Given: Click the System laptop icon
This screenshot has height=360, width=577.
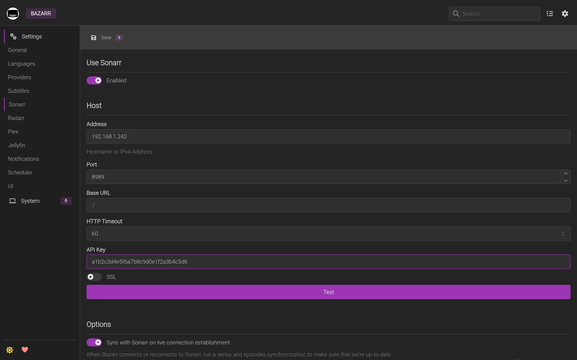Looking at the screenshot, I should point(13,201).
